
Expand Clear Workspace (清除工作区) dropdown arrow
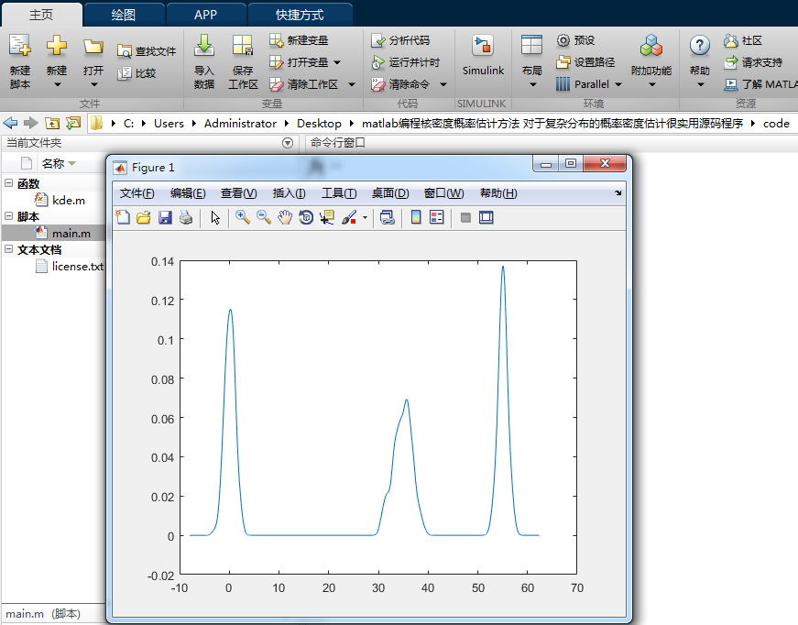coord(352,84)
